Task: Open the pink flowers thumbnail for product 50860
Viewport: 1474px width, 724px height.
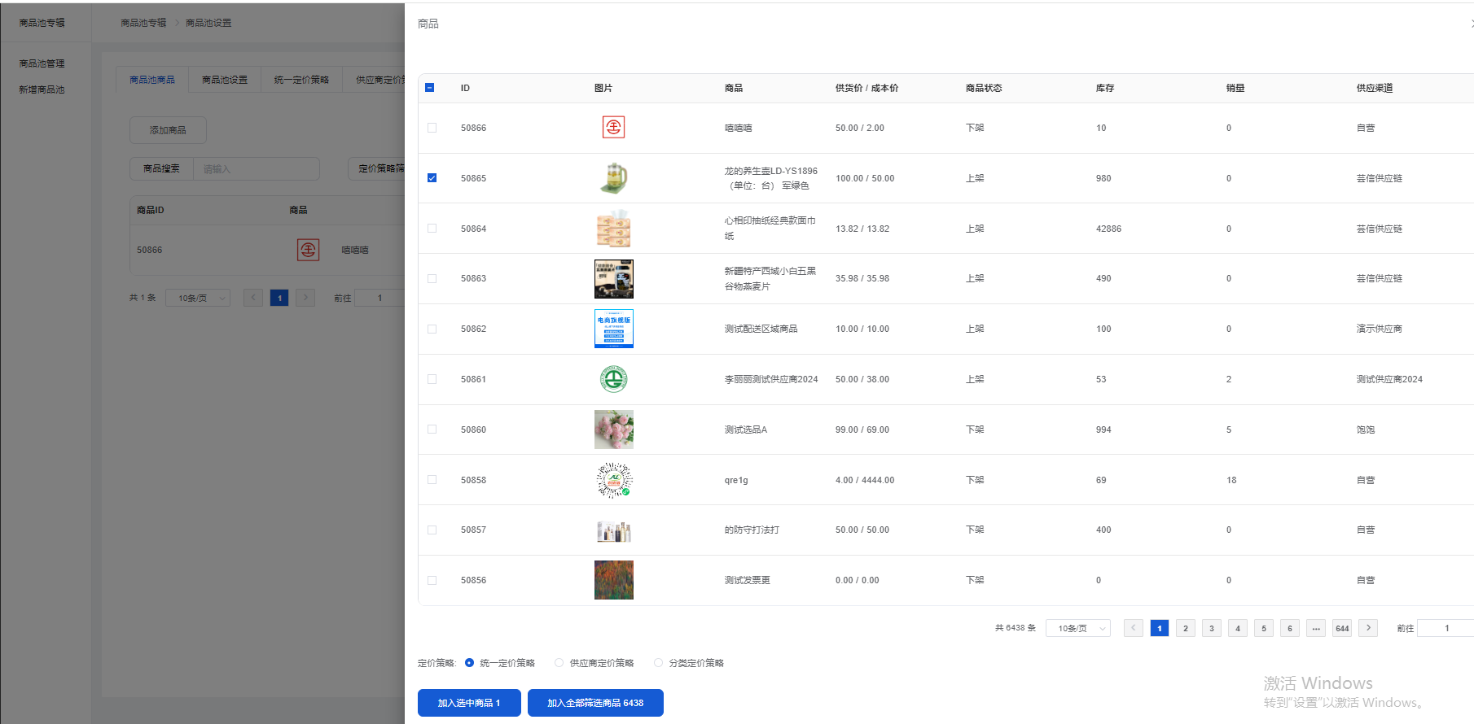Action: (613, 430)
